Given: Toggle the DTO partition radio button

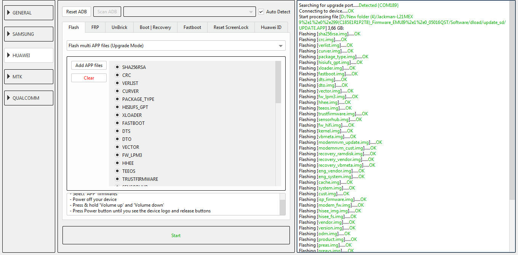Looking at the screenshot, I should point(117,139).
